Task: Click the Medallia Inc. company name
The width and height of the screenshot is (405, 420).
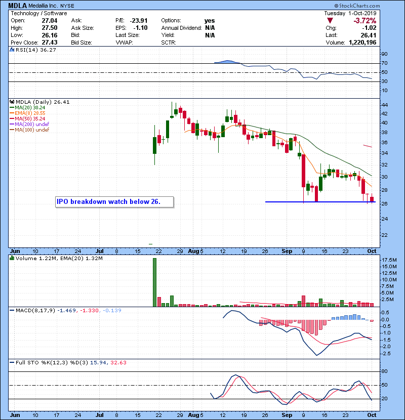Action: [x=43, y=6]
